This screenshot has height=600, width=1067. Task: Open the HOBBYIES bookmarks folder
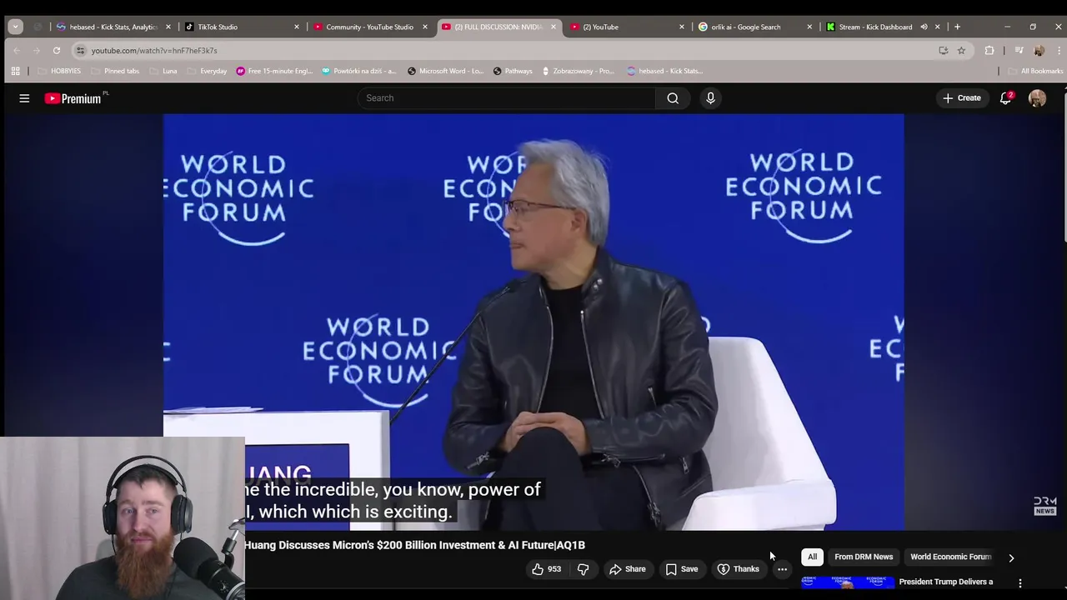58,71
